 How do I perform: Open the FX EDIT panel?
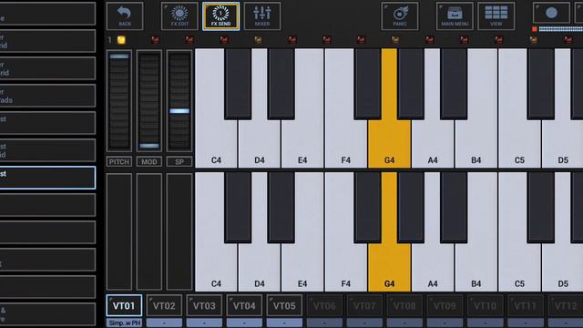(x=179, y=16)
